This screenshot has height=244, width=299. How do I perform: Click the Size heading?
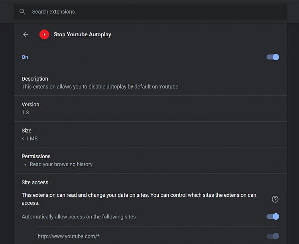(x=26, y=131)
